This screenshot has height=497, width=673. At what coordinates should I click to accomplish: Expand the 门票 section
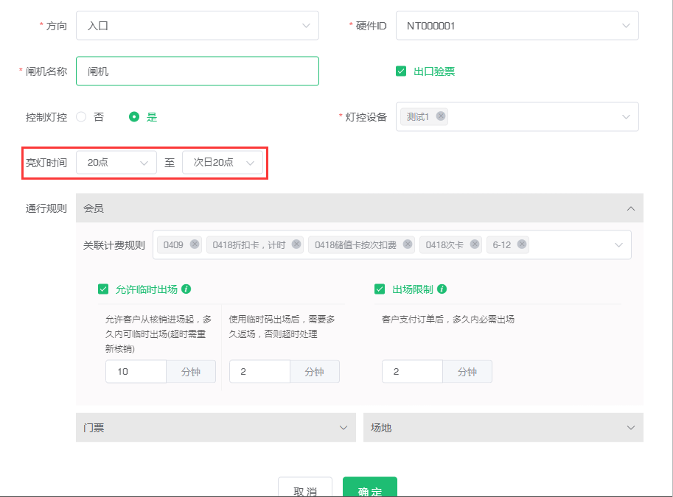[343, 427]
